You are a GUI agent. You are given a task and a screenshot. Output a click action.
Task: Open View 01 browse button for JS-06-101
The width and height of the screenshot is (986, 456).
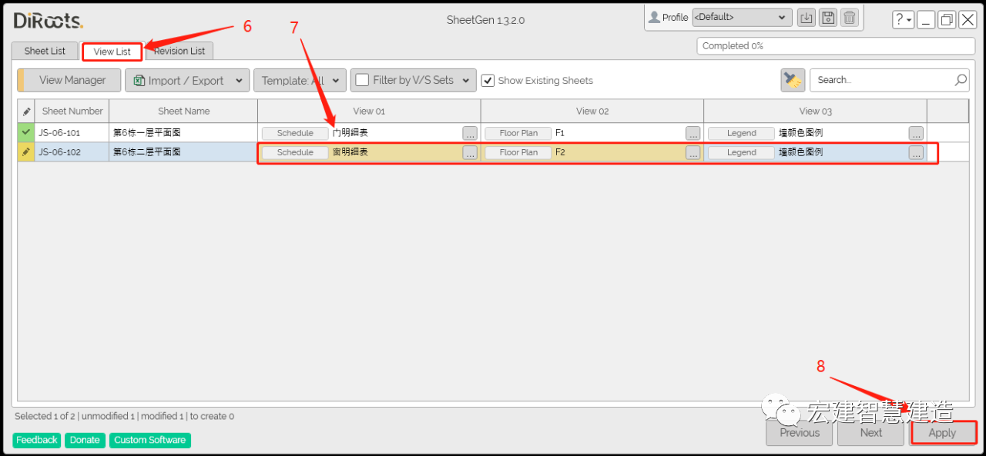(x=470, y=133)
